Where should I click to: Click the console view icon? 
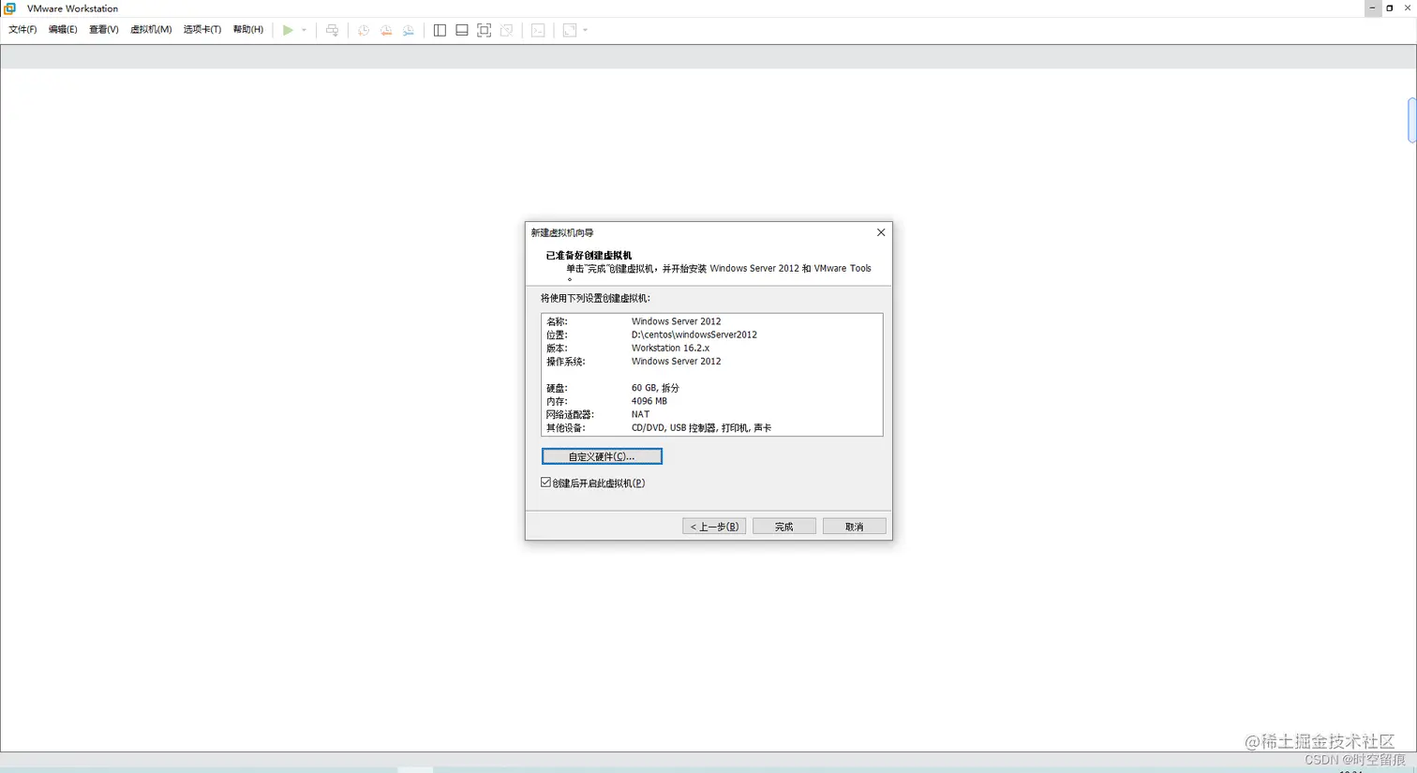click(x=538, y=30)
